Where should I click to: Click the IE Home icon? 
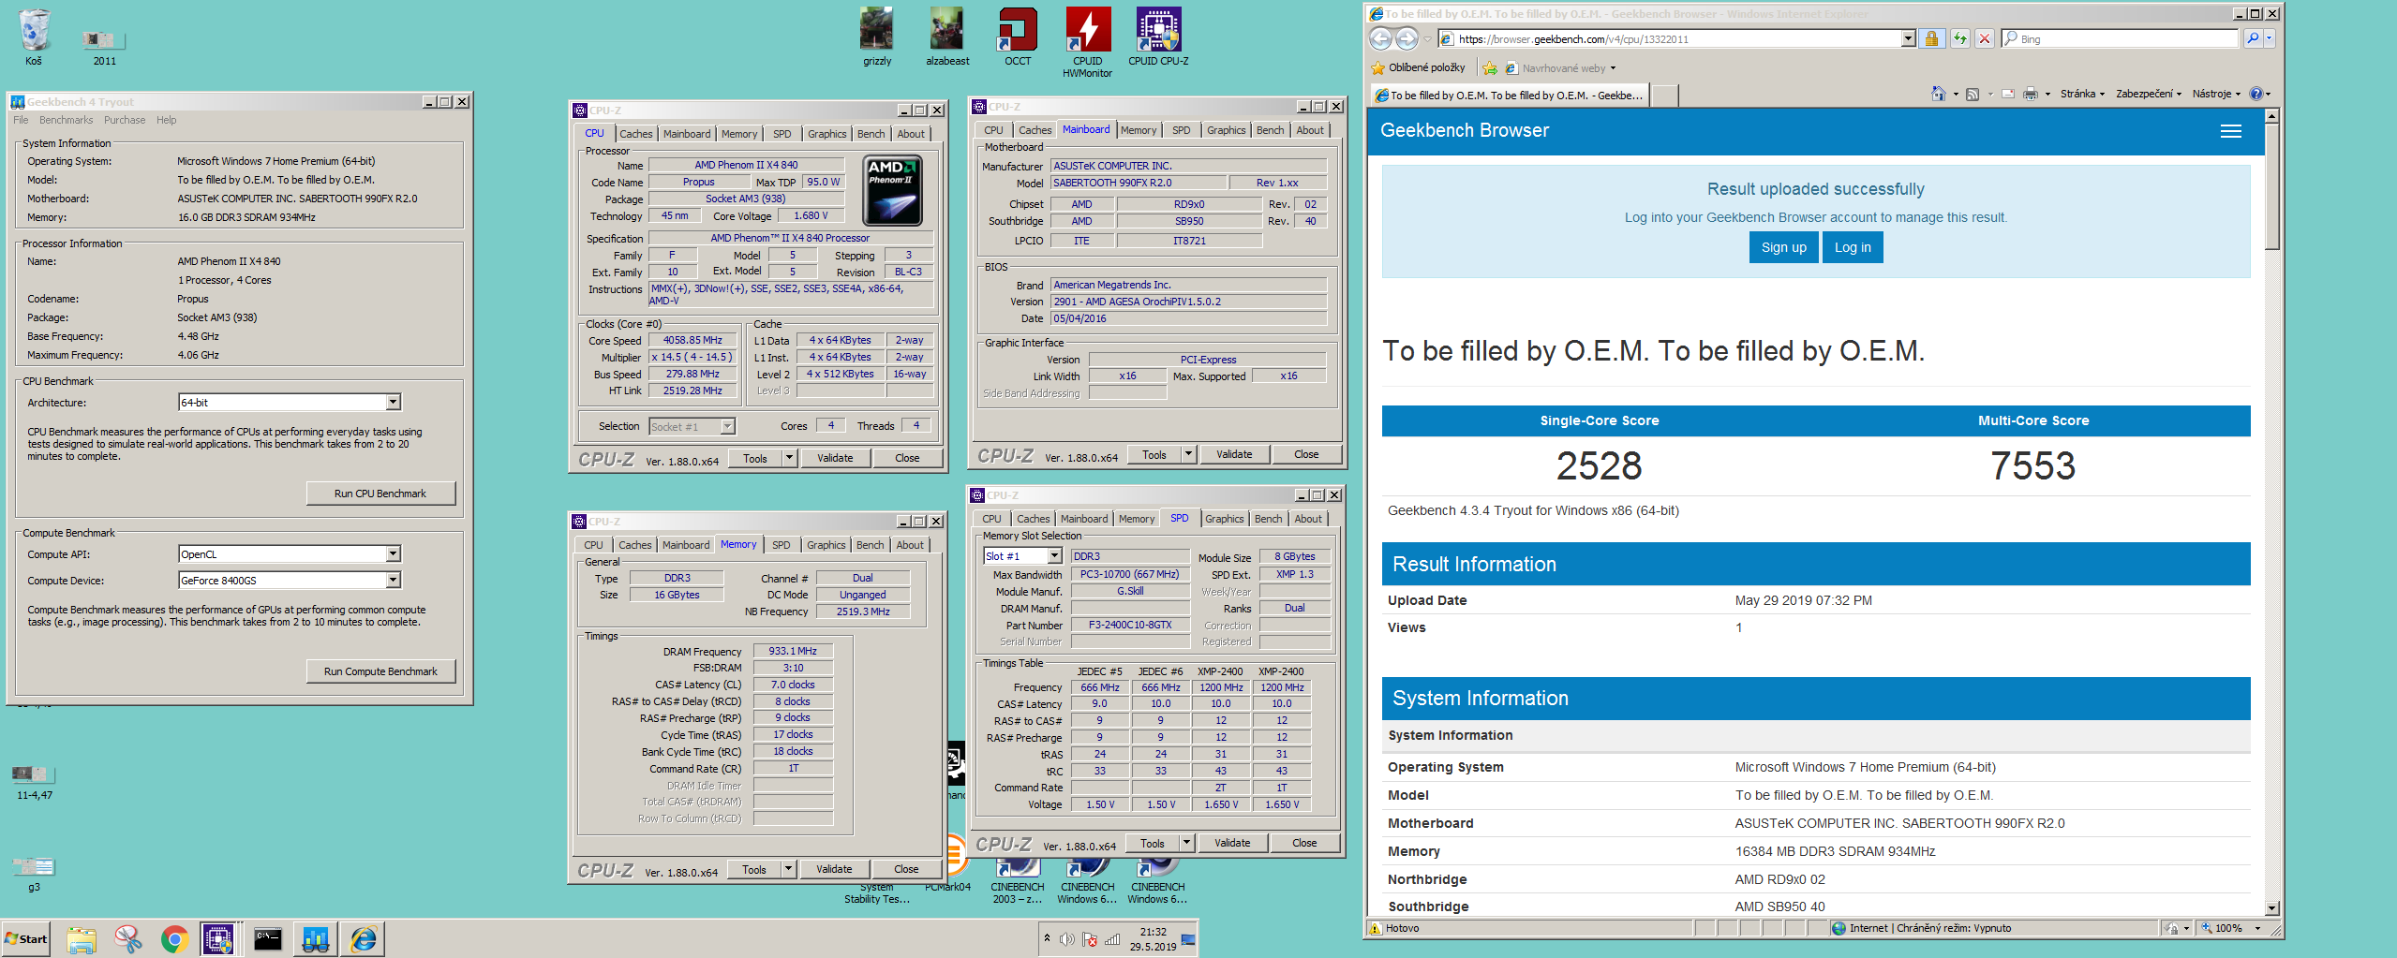tap(1939, 94)
